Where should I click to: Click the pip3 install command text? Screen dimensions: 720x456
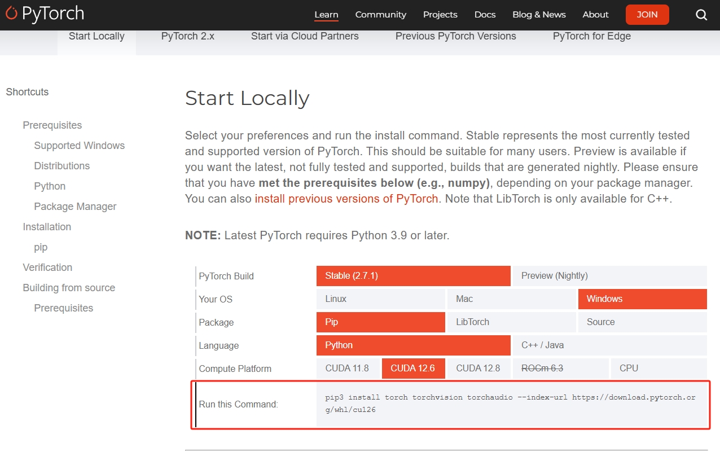[511, 404]
